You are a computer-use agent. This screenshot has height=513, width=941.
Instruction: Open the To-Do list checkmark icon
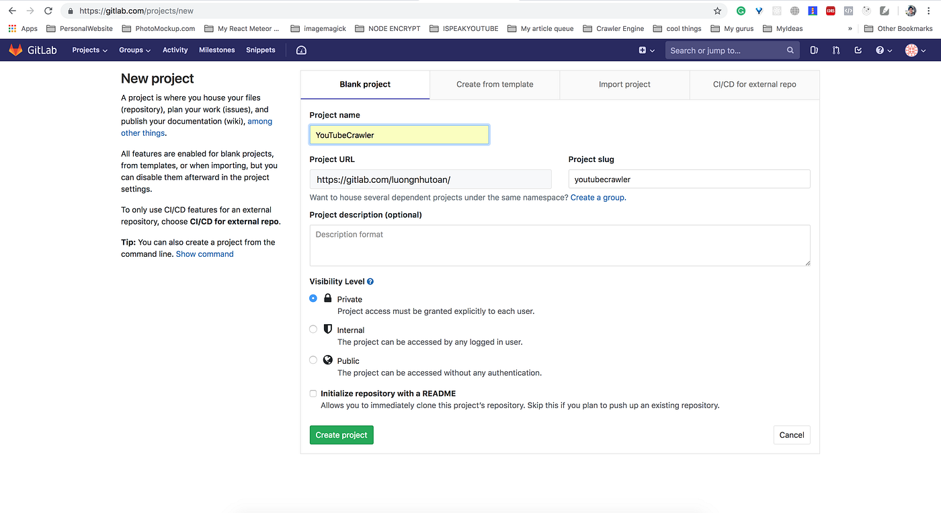click(858, 50)
